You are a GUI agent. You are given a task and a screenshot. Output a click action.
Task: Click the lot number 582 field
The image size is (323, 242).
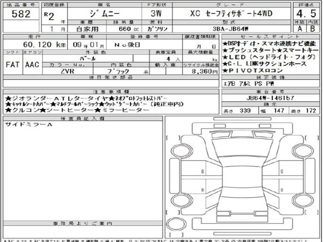point(21,14)
